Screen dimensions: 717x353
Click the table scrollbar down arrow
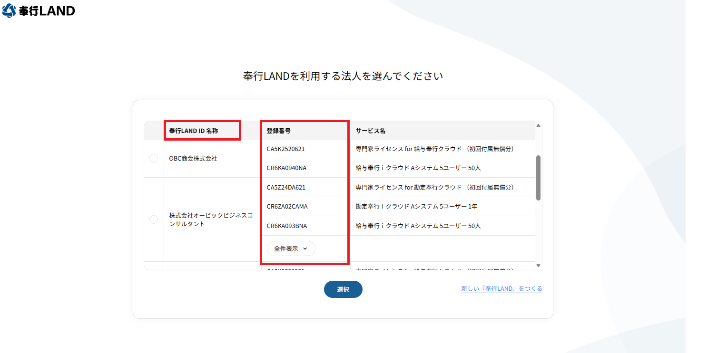(539, 266)
